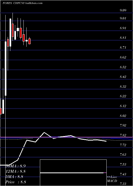
Task: Click the 9.01 price axis label
Action: 123,18
